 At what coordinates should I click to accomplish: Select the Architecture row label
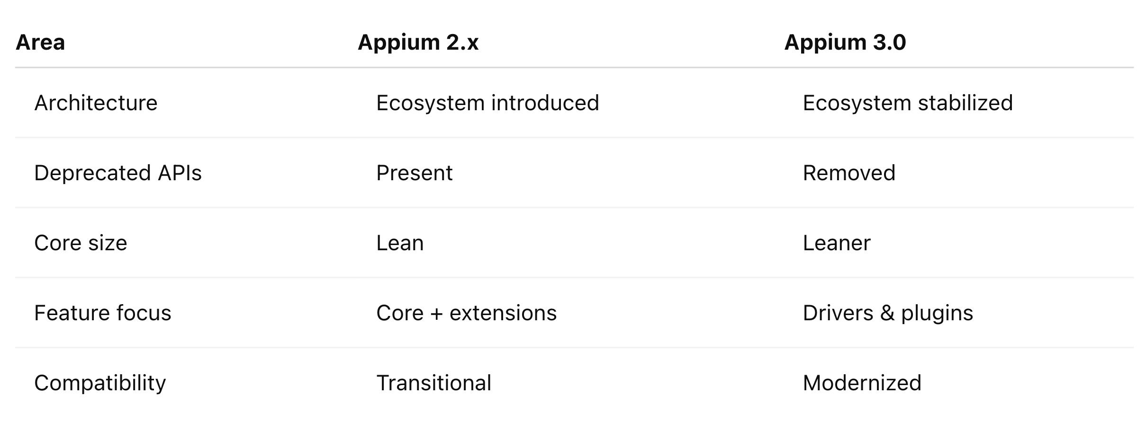tap(96, 103)
